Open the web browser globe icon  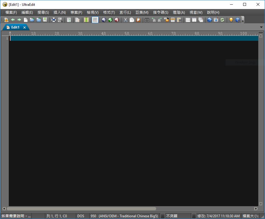209,20
